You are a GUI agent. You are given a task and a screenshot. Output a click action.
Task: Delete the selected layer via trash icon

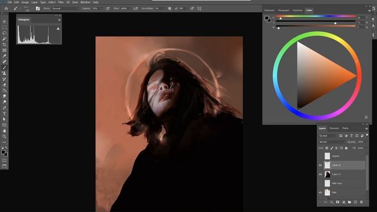click(x=361, y=202)
